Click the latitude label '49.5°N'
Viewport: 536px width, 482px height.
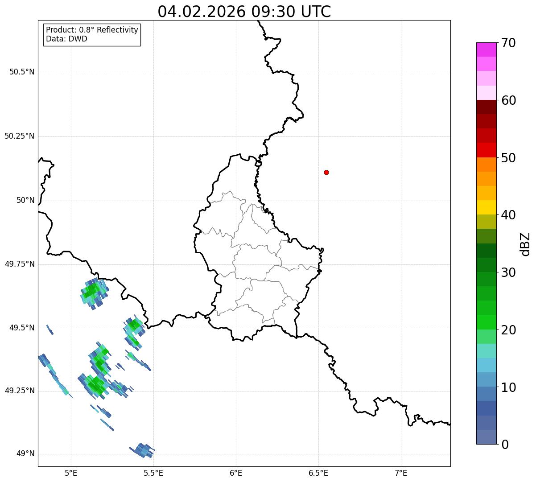[x=22, y=328]
